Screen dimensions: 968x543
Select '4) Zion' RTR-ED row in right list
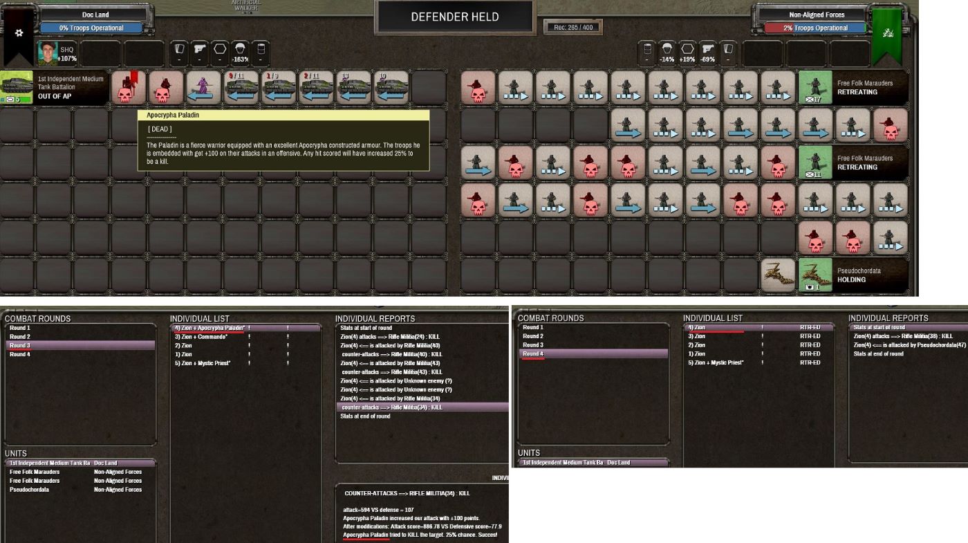coord(760,327)
